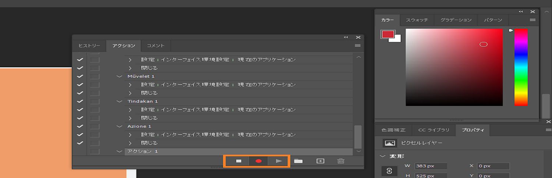Open the パターン tab
Screen dimensions: 552x178
coord(493,20)
